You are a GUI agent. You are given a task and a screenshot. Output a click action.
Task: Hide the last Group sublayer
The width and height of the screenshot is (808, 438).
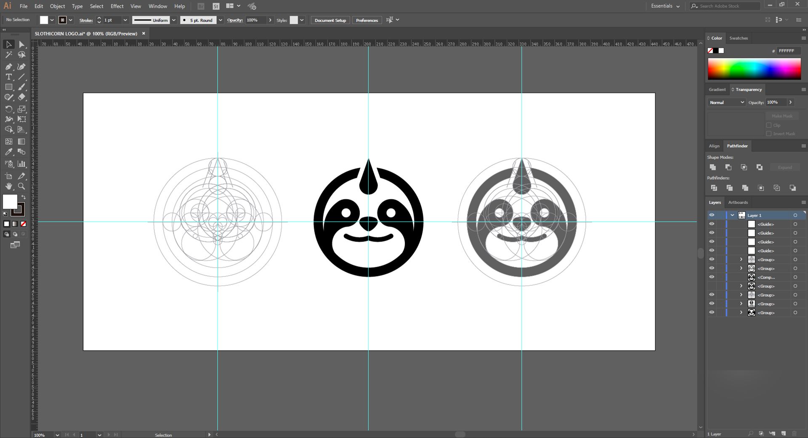[x=712, y=312]
